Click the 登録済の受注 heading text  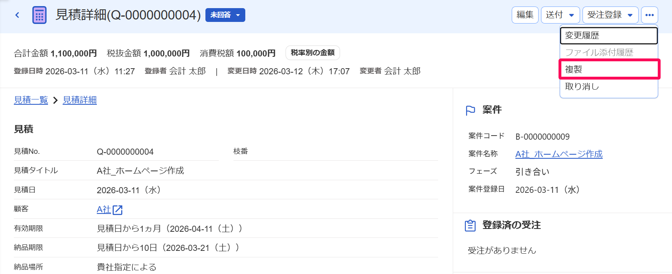coord(512,225)
